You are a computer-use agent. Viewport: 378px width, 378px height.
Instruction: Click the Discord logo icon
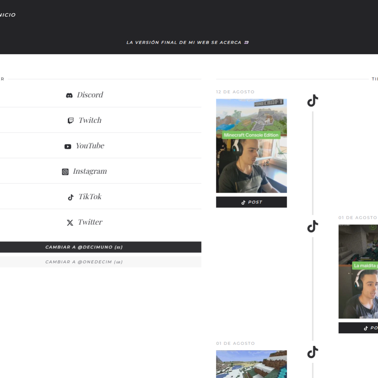(x=69, y=95)
